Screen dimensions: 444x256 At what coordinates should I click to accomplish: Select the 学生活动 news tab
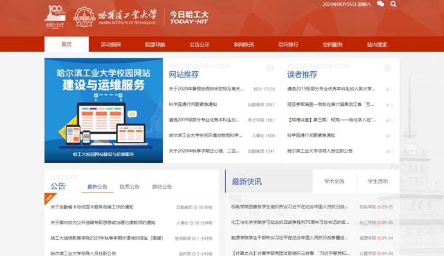click(x=378, y=181)
